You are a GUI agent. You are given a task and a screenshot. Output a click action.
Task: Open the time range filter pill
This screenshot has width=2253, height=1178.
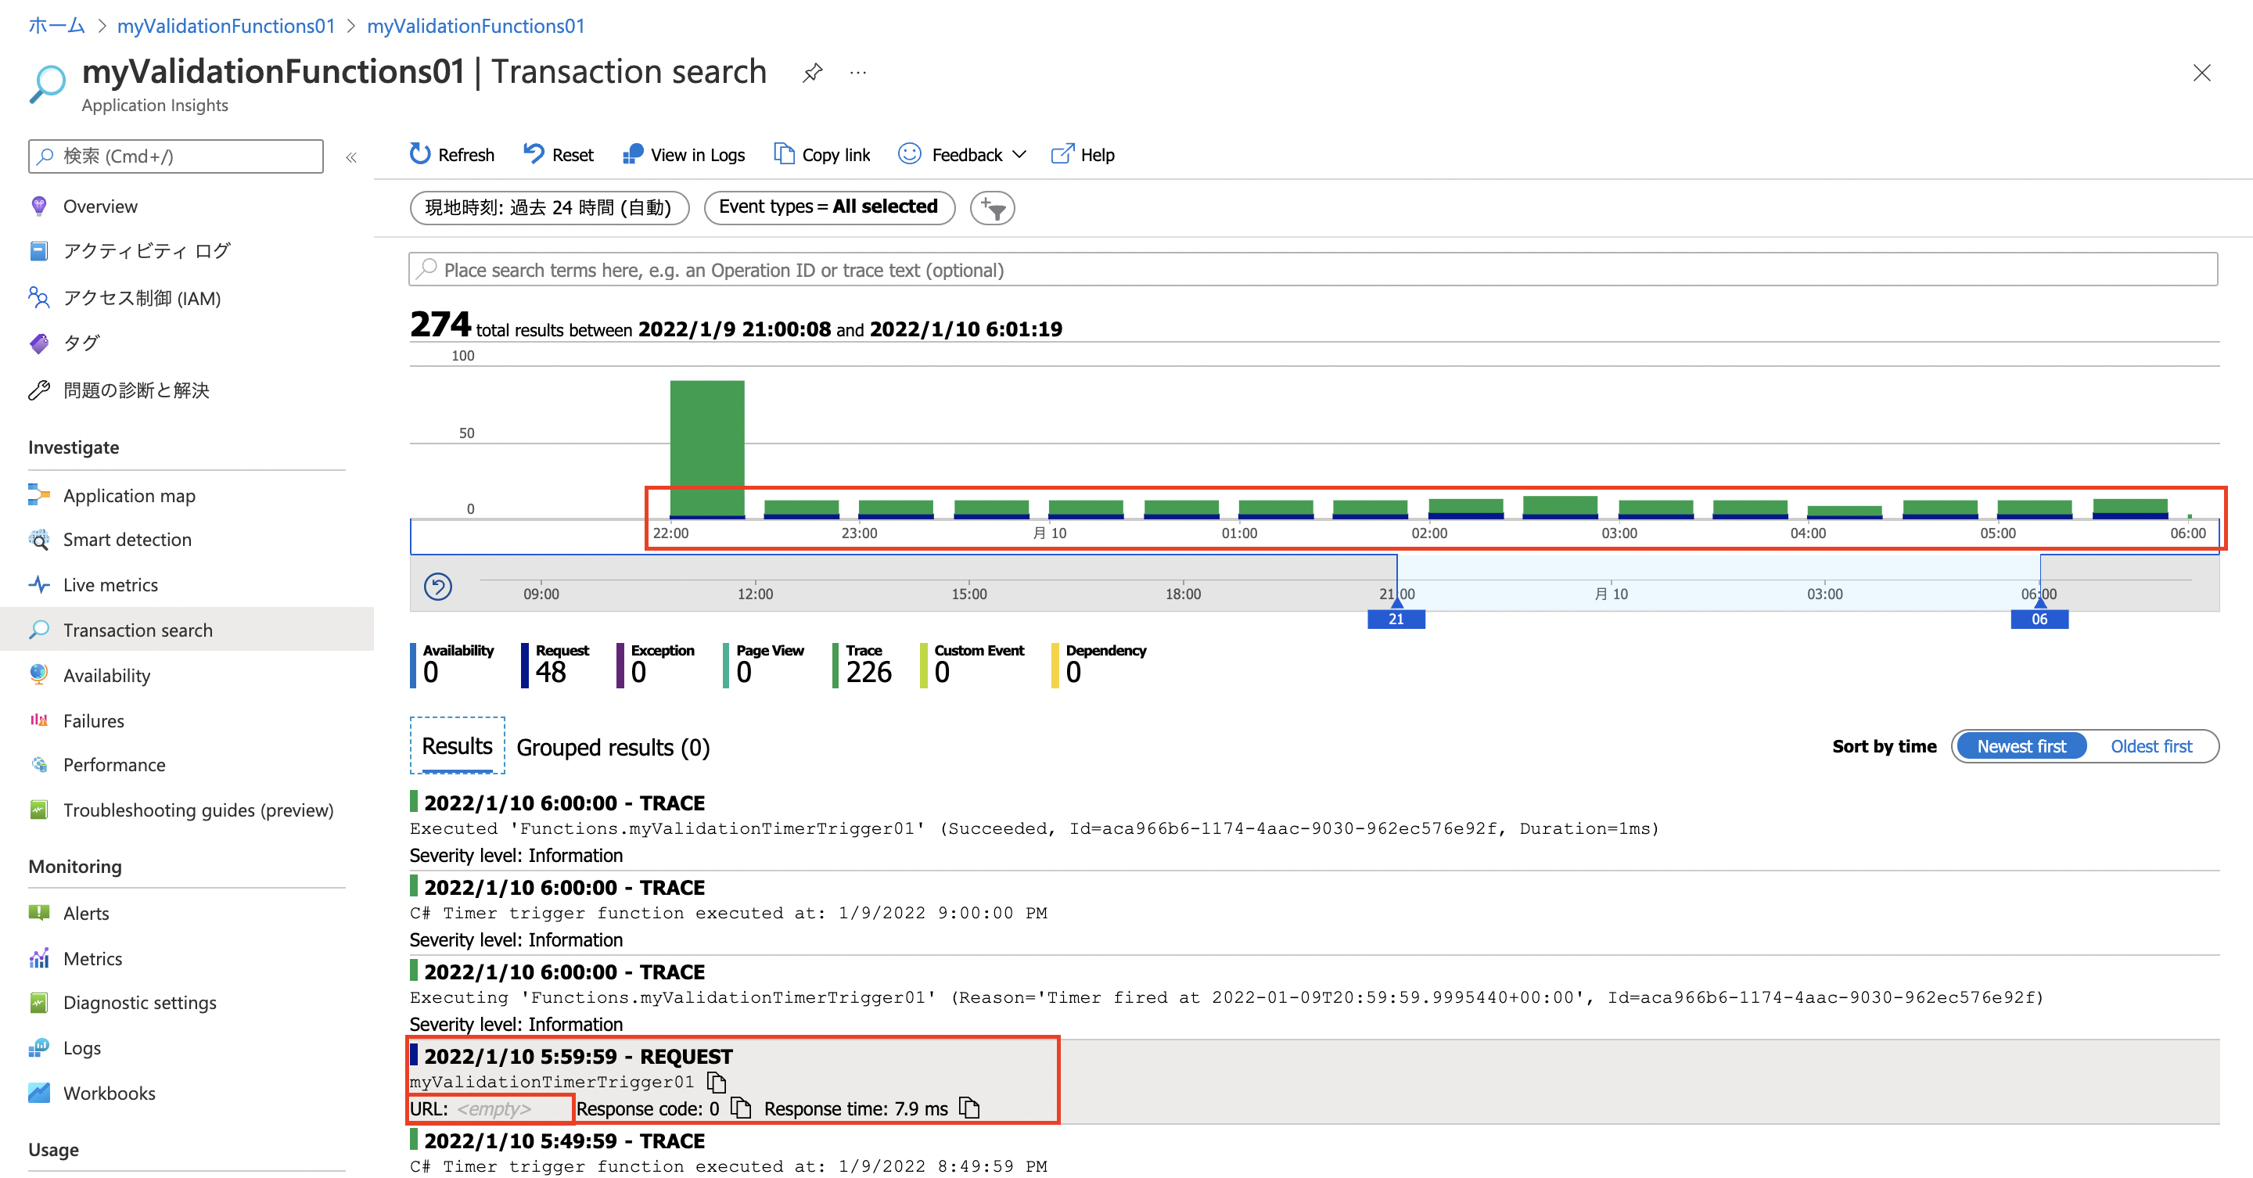click(548, 207)
